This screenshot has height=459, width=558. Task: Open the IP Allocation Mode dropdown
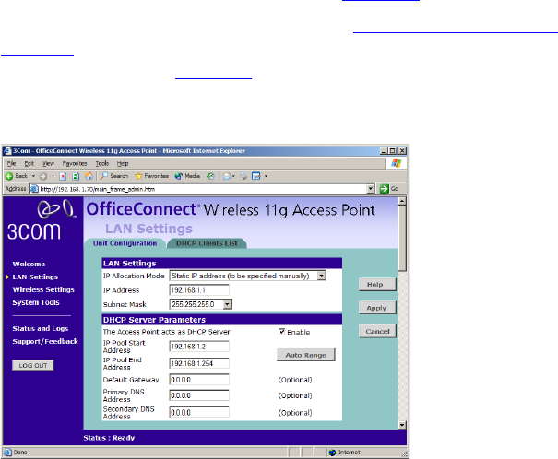(322, 276)
